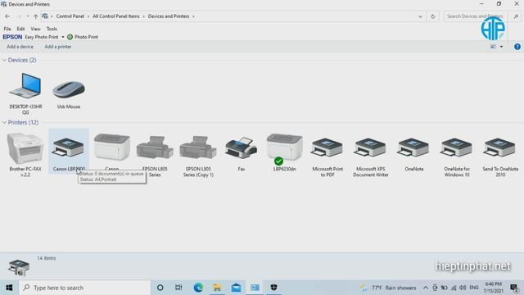Select the OneNote printer icon
Screen dimensions: 524x295
click(x=413, y=147)
